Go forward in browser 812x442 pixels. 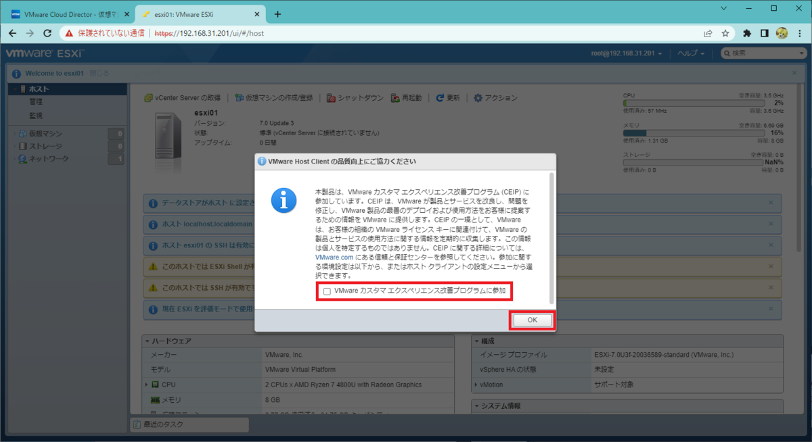point(29,33)
